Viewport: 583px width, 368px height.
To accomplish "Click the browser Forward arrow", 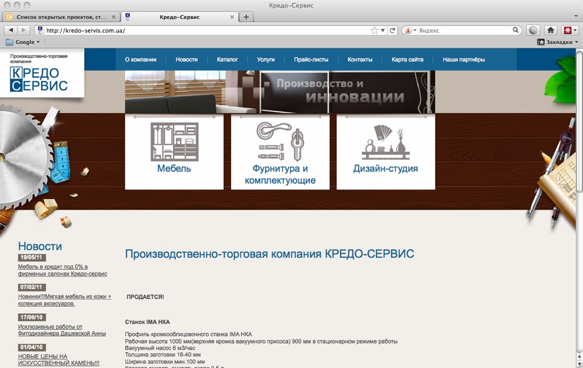I will [x=23, y=30].
